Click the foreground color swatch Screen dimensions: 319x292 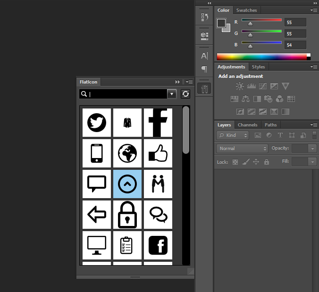(x=221, y=23)
